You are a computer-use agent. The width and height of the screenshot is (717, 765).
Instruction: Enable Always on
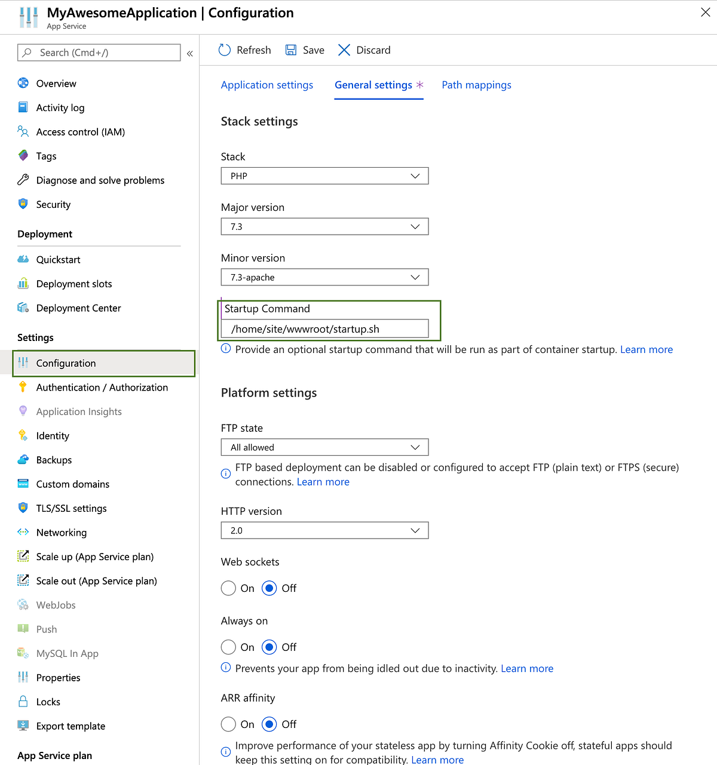tap(228, 647)
